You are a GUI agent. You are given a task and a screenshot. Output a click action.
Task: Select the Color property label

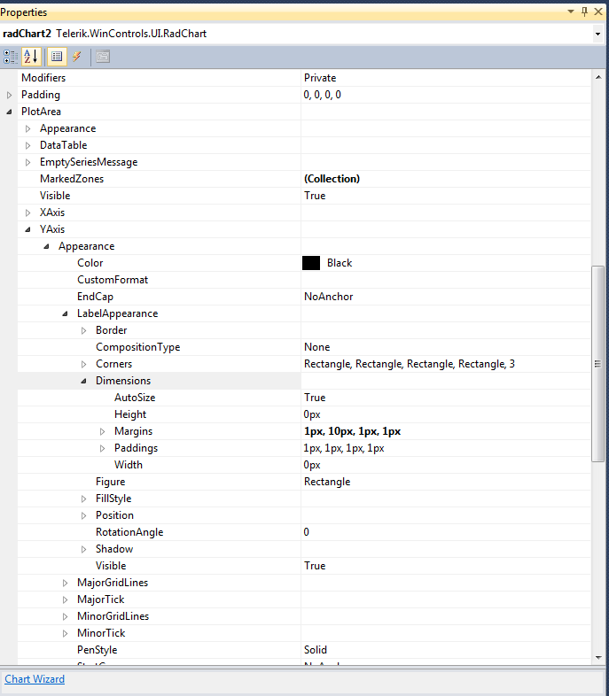[x=90, y=263]
